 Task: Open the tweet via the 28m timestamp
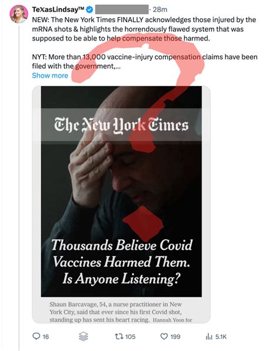[x=160, y=9]
